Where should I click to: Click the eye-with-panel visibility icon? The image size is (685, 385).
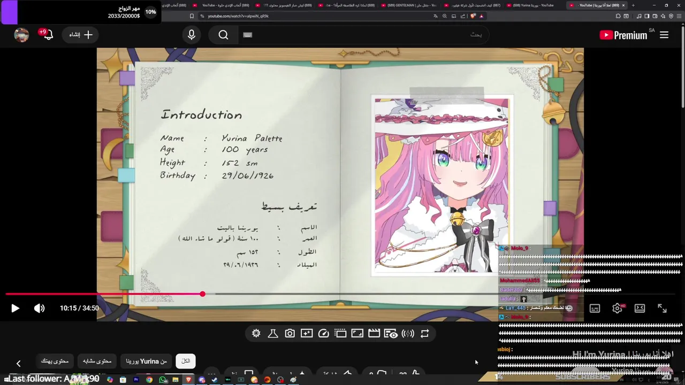[x=391, y=334]
